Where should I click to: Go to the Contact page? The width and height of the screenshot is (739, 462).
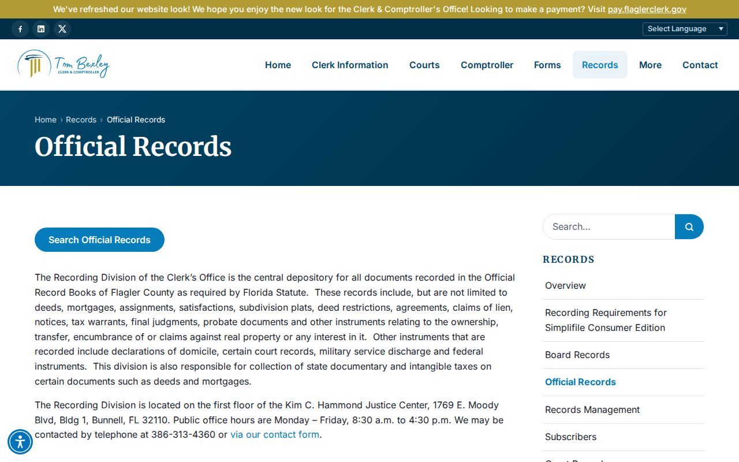tap(700, 65)
